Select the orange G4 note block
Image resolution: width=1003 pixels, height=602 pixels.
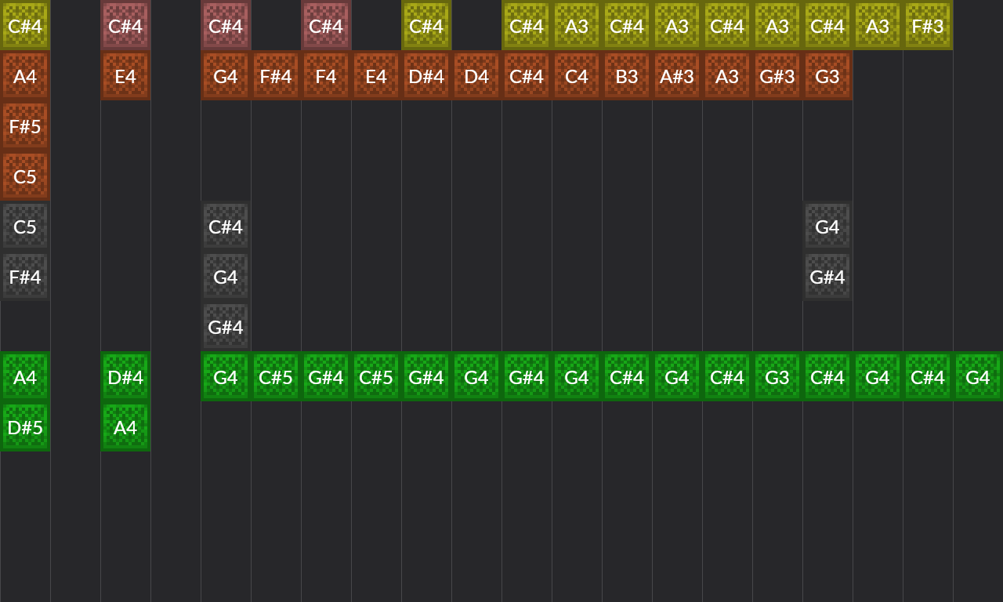(x=226, y=76)
